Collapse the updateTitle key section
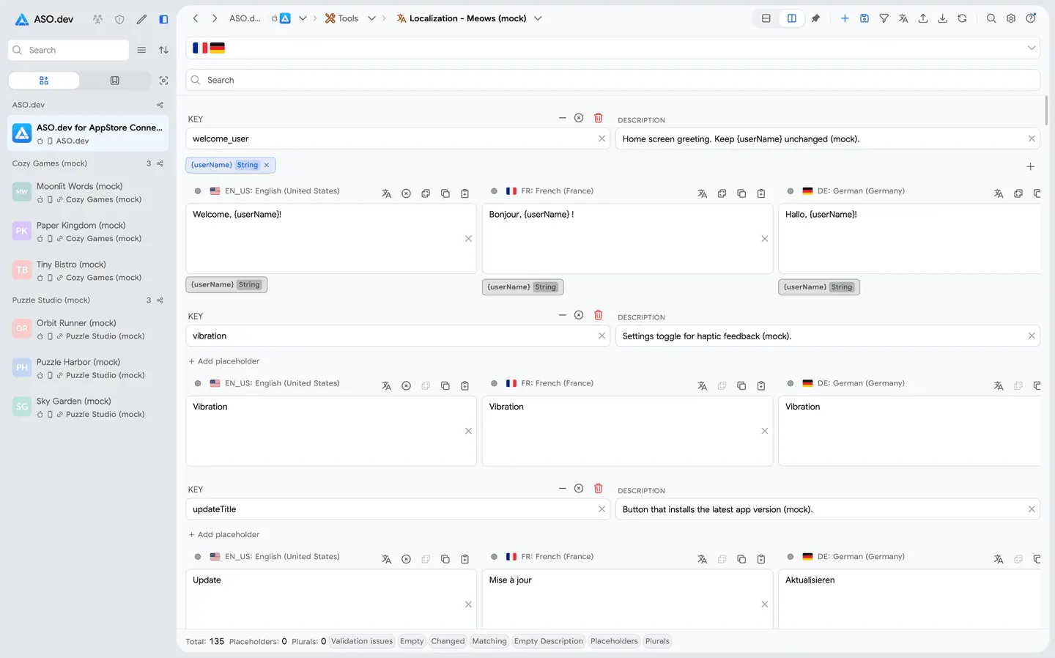The width and height of the screenshot is (1055, 658). click(562, 488)
